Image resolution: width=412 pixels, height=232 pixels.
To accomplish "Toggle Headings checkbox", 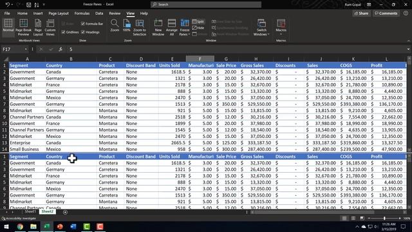I will [83, 32].
